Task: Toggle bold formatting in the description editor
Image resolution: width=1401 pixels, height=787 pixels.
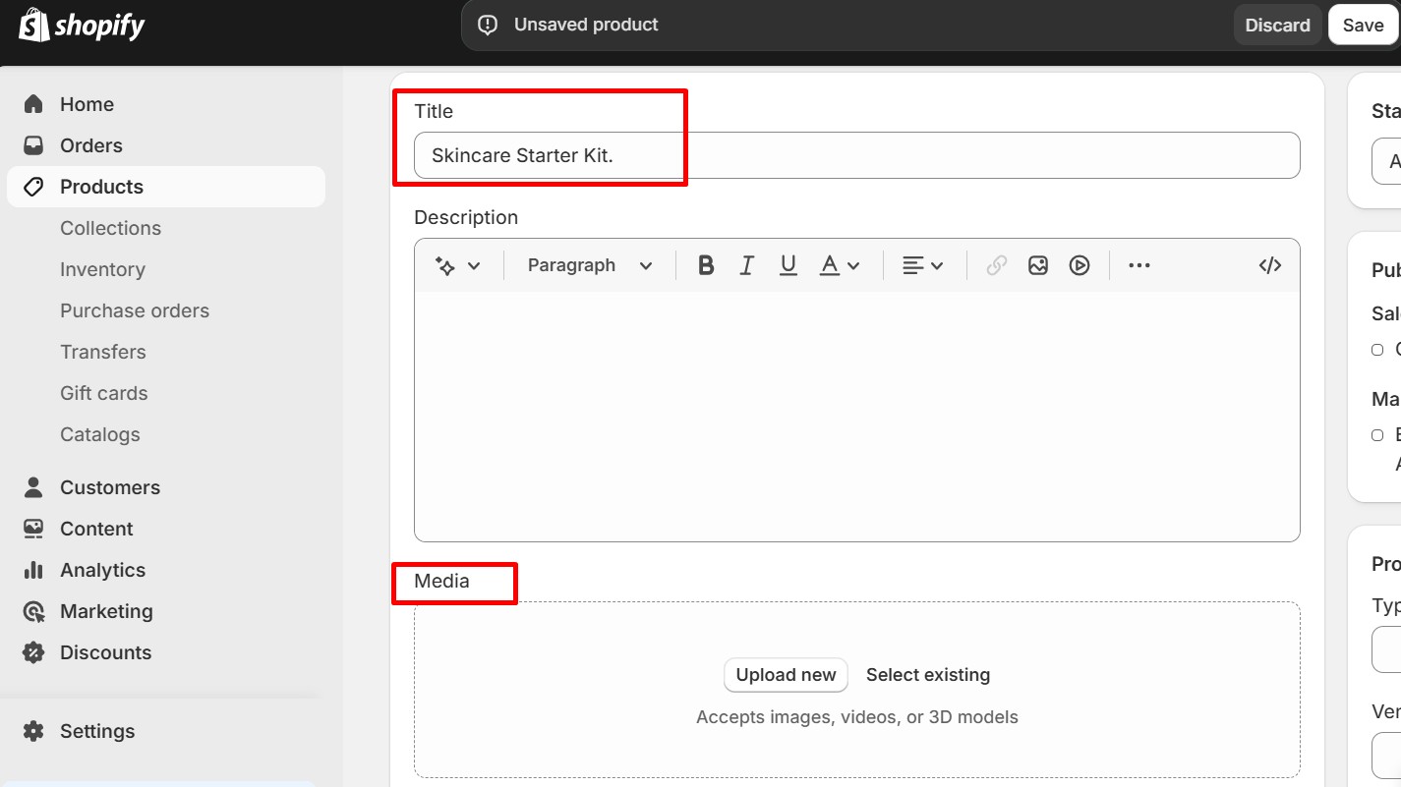Action: click(705, 264)
